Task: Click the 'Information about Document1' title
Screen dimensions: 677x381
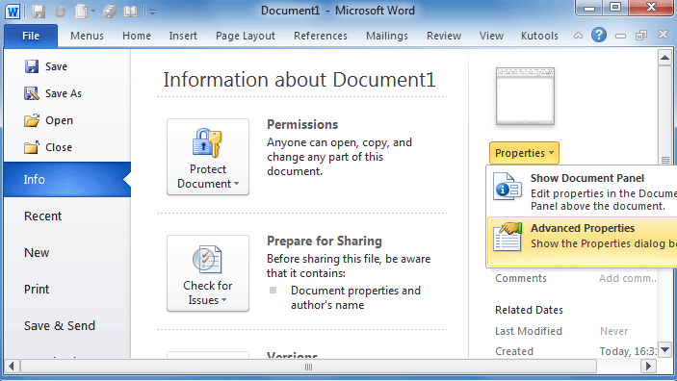Action: pyautogui.click(x=299, y=80)
